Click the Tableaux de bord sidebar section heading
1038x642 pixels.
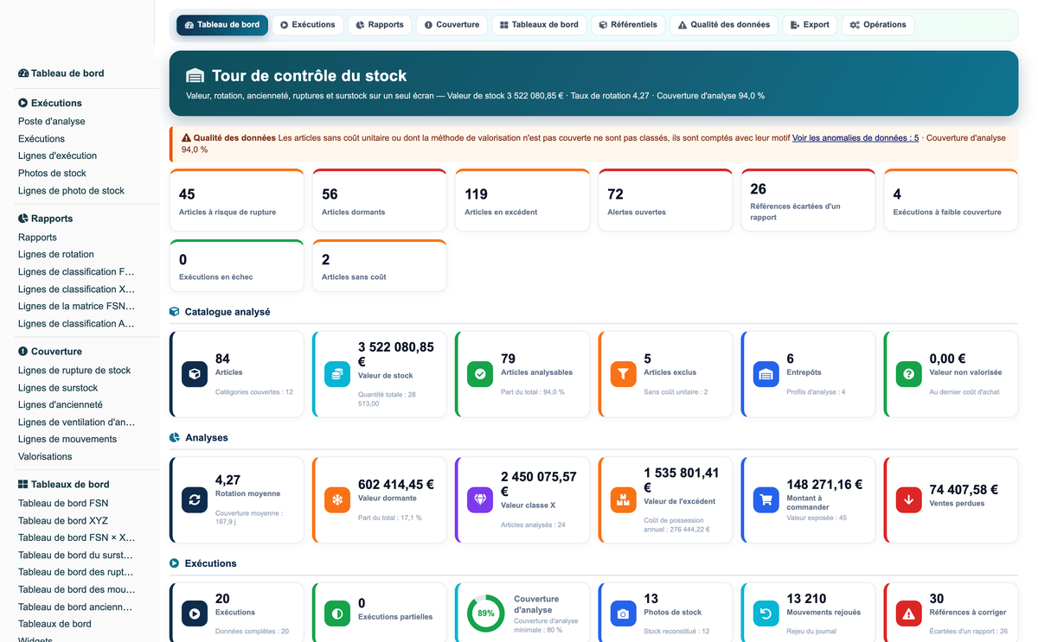click(64, 485)
